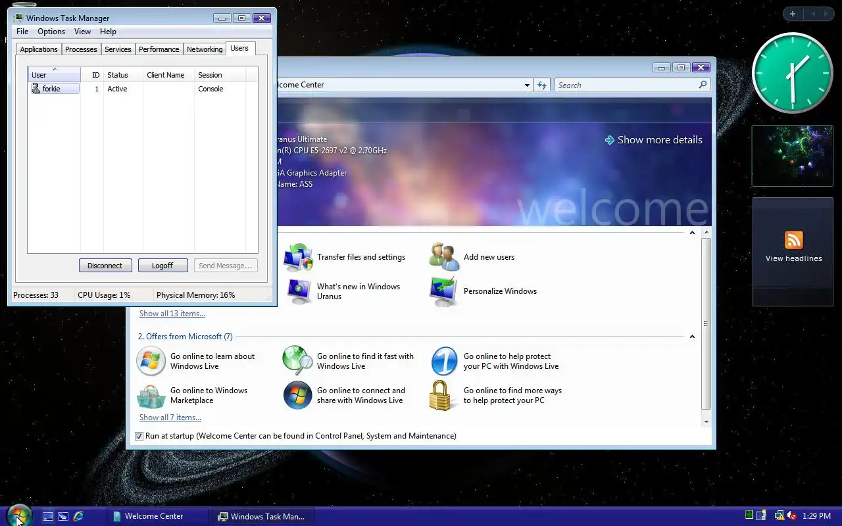
Task: Click the ID column header
Action: (92, 75)
